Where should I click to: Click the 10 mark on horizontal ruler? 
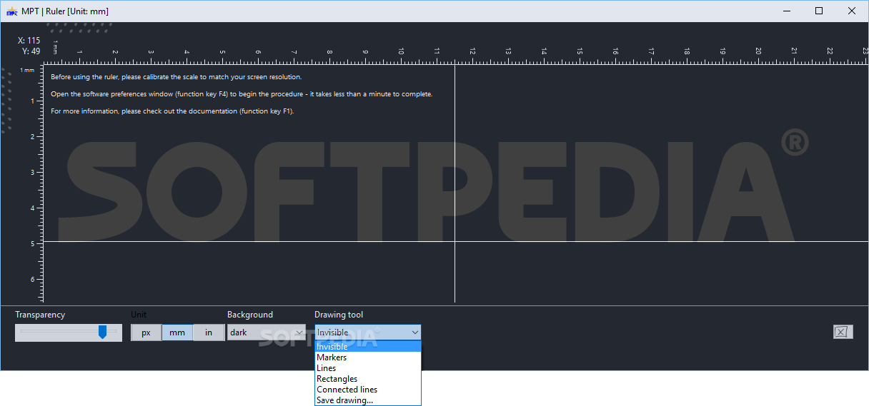(x=401, y=51)
